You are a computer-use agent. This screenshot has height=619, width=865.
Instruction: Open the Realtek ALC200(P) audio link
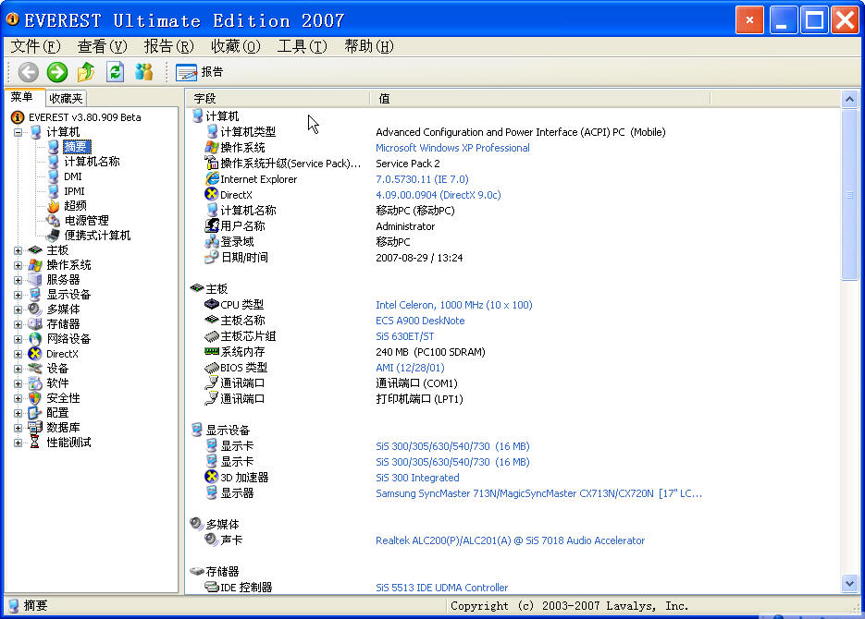510,540
